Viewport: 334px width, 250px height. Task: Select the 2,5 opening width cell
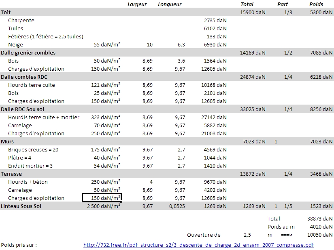point(247,235)
